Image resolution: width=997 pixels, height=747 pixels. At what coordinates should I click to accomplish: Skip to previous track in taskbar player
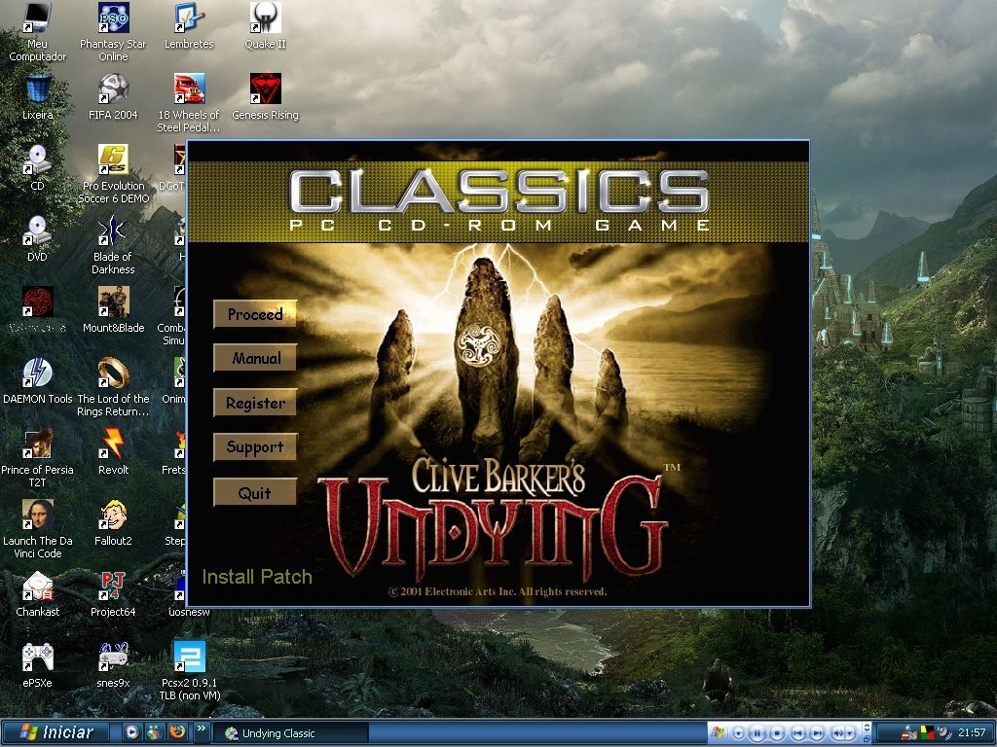(798, 733)
